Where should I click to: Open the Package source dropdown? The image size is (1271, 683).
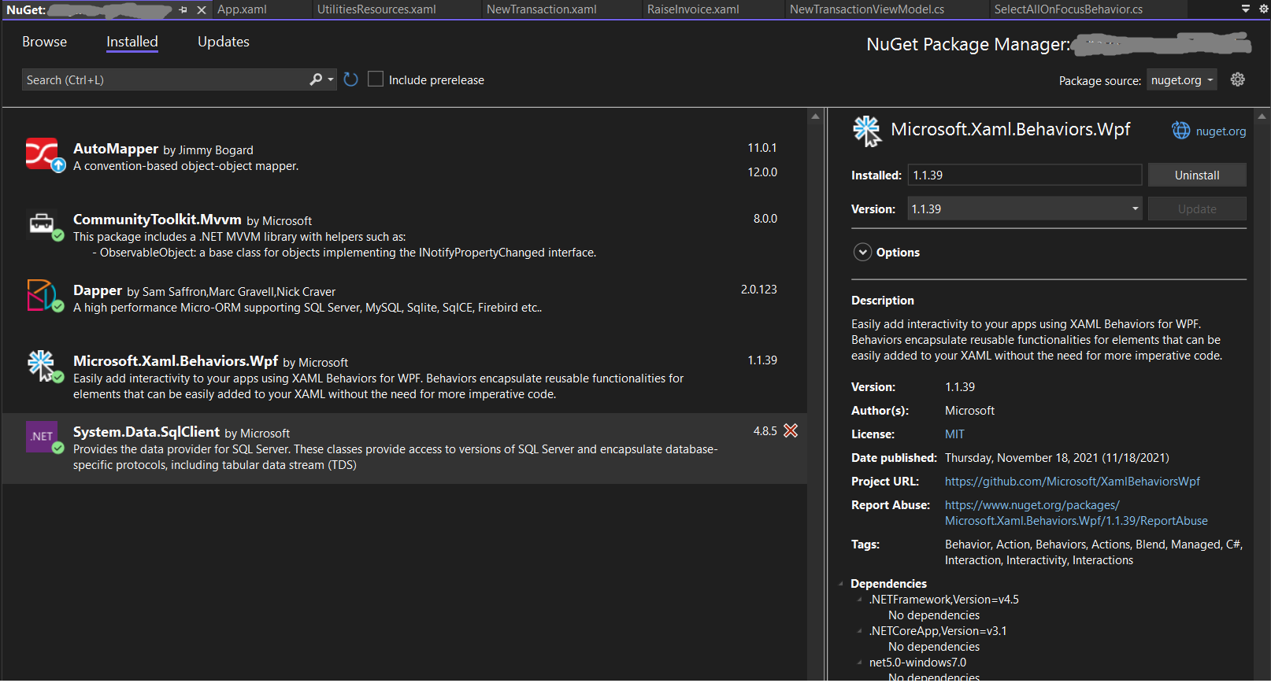pos(1181,79)
